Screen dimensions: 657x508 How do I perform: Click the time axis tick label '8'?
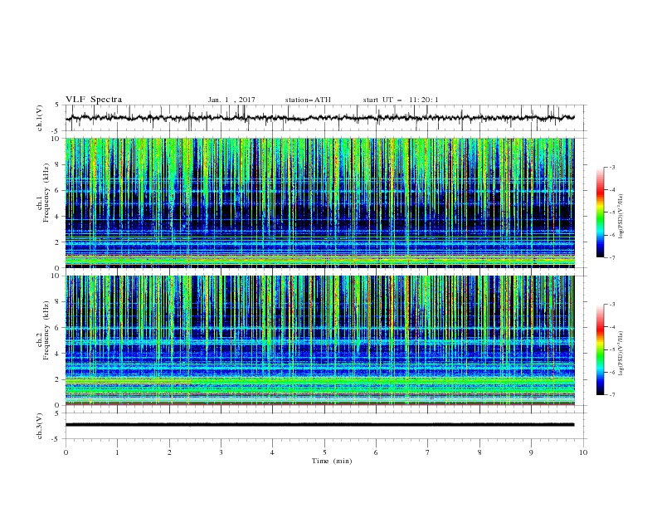click(479, 452)
